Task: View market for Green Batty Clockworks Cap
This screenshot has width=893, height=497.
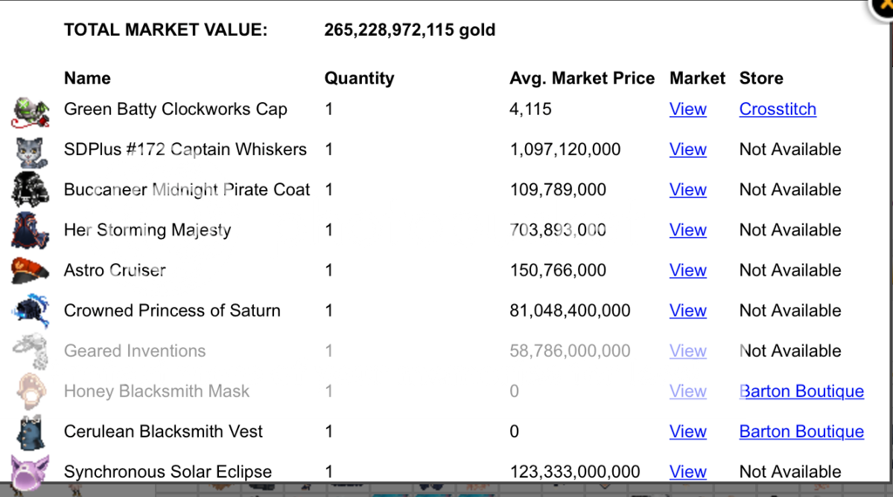Action: coord(688,109)
